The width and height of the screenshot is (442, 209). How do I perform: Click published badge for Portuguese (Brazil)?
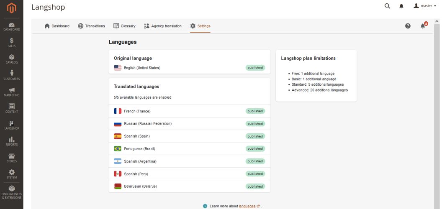pyautogui.click(x=255, y=148)
